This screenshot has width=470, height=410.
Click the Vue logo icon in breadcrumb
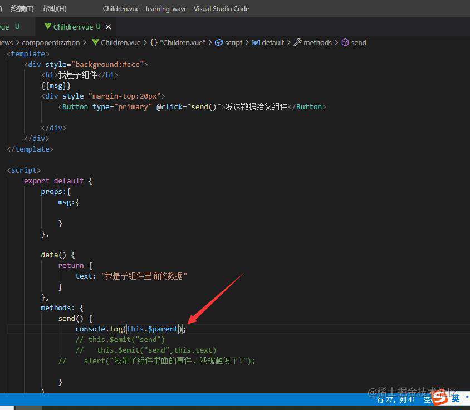[95, 42]
